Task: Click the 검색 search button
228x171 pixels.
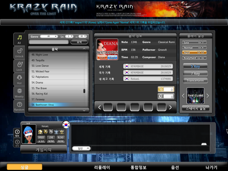Action: (79, 42)
